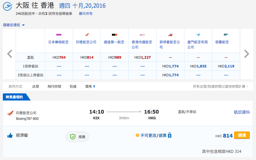The width and height of the screenshot is (256, 160).
Task: Select HKD1,774 in the 2個或以上停留站 row
Action: pyautogui.click(x=170, y=75)
